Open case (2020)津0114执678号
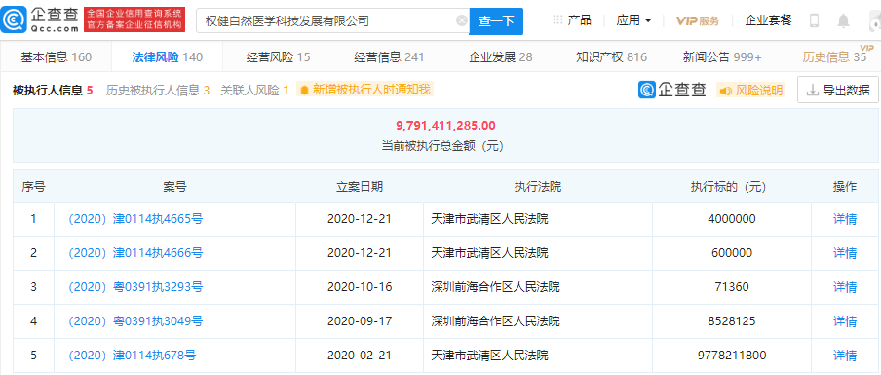The width and height of the screenshot is (881, 375). [132, 356]
